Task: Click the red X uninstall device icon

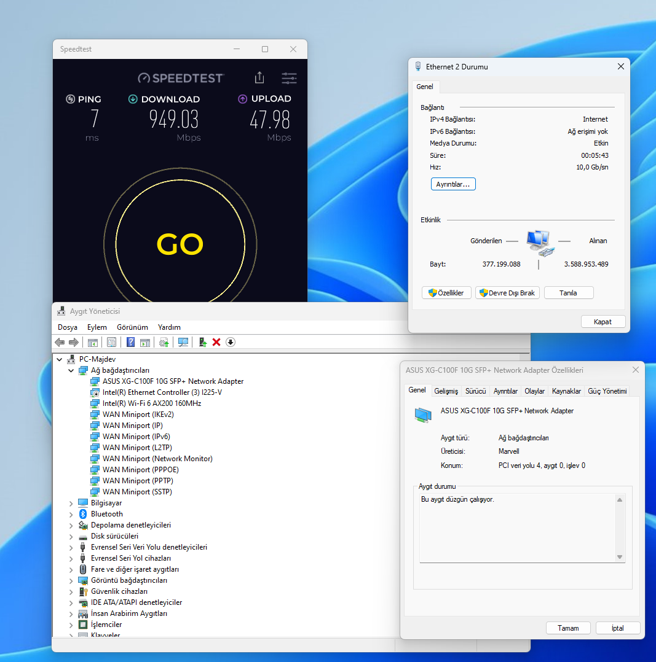Action: (216, 343)
